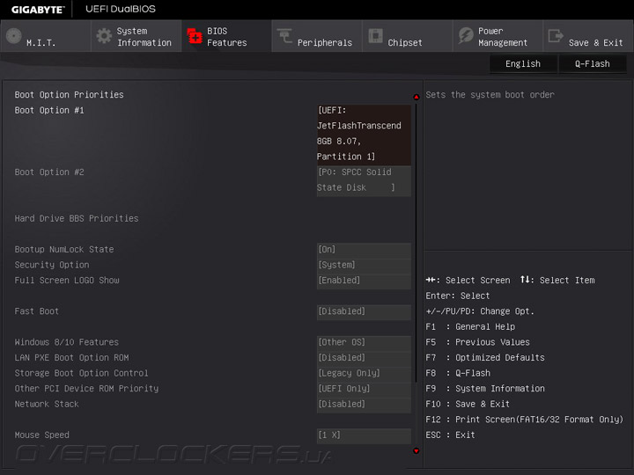Viewport: 634px width, 475px height.
Task: Select the Fast Boot label
Action: point(37,311)
